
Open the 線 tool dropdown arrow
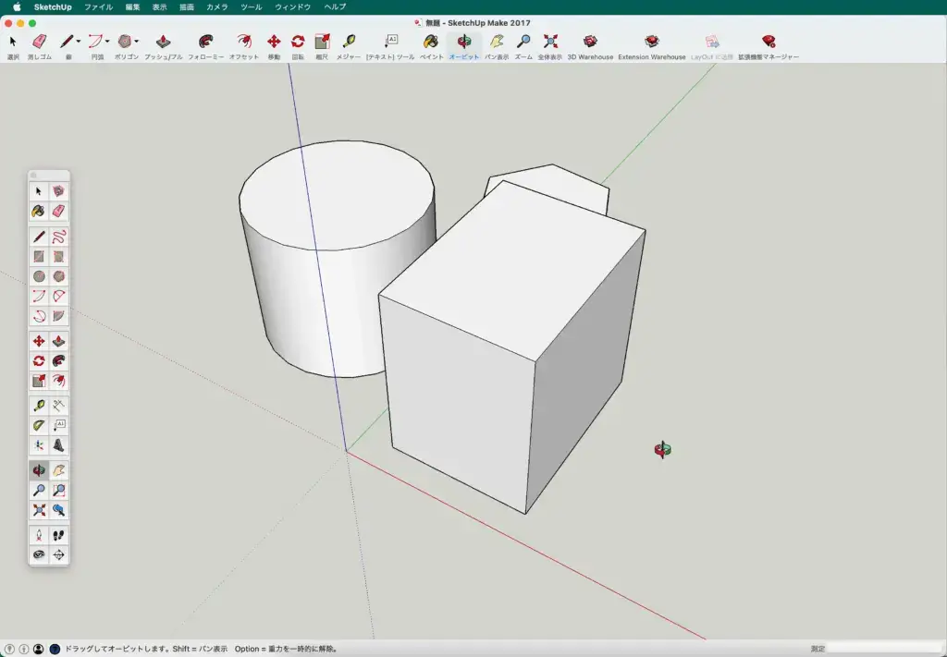click(79, 41)
